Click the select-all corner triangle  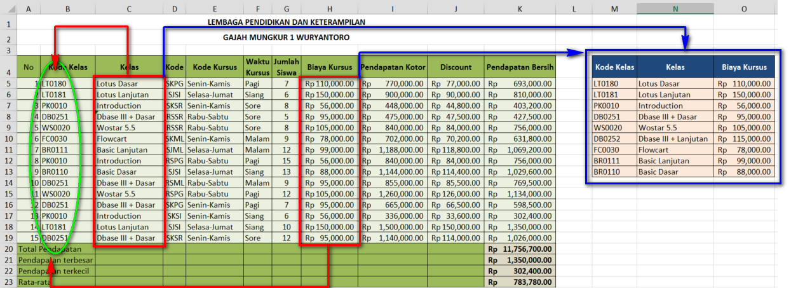(8, 9)
